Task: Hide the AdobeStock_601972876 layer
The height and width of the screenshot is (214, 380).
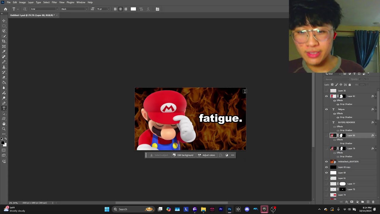Action: click(x=327, y=162)
